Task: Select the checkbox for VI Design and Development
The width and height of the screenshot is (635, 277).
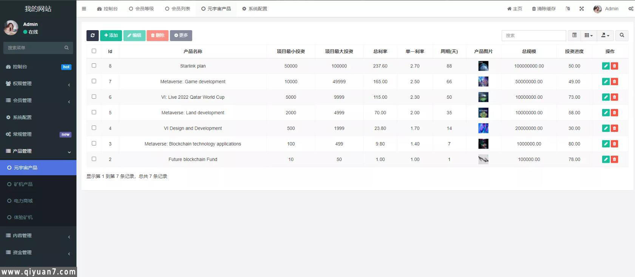Action: tap(94, 128)
